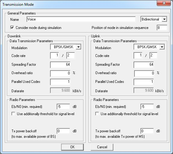Select the simulation sequence position field
Image resolution: width=173 pixels, height=154 pixels.
tap(162, 28)
